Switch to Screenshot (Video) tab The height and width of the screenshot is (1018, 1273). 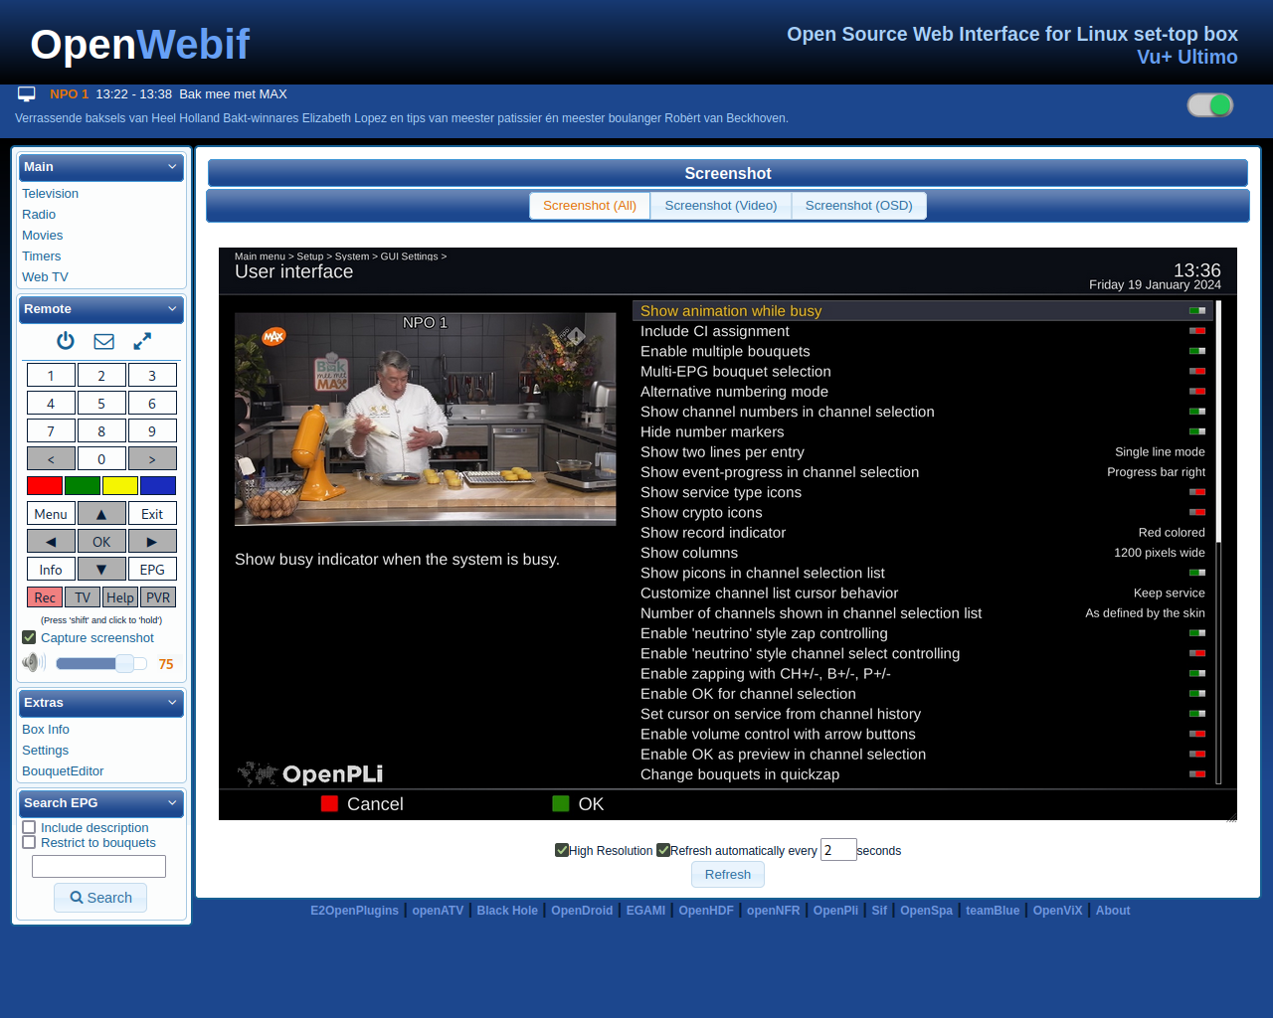tap(721, 206)
